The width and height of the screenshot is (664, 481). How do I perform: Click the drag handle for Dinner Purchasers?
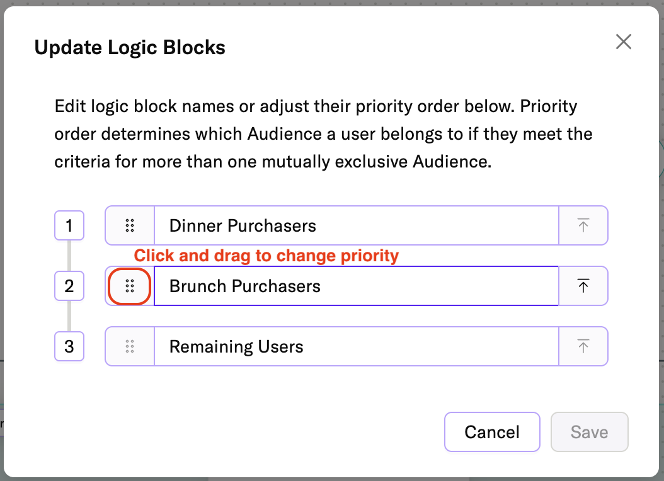[x=129, y=225]
